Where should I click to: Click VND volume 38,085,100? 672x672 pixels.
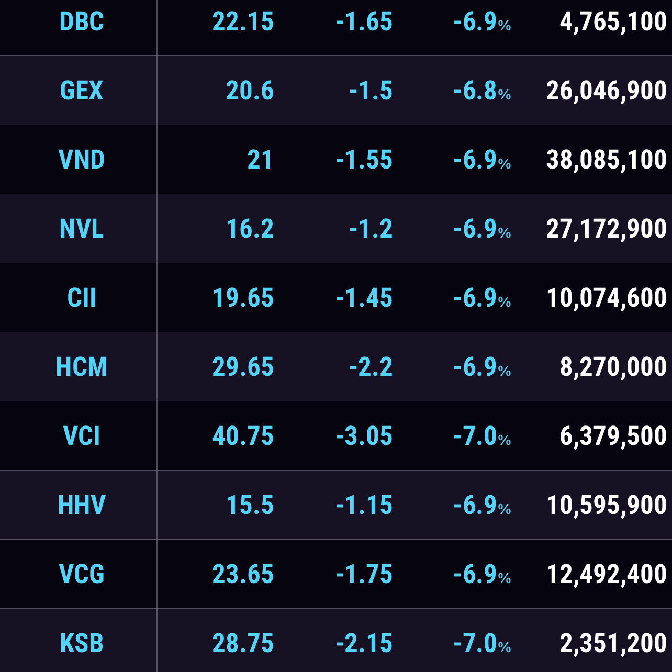(x=606, y=160)
